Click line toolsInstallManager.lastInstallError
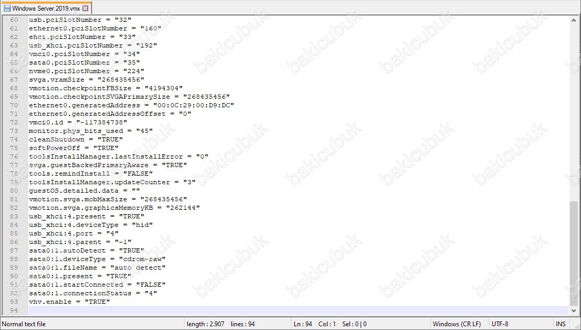This screenshot has width=581, height=330. [119, 156]
